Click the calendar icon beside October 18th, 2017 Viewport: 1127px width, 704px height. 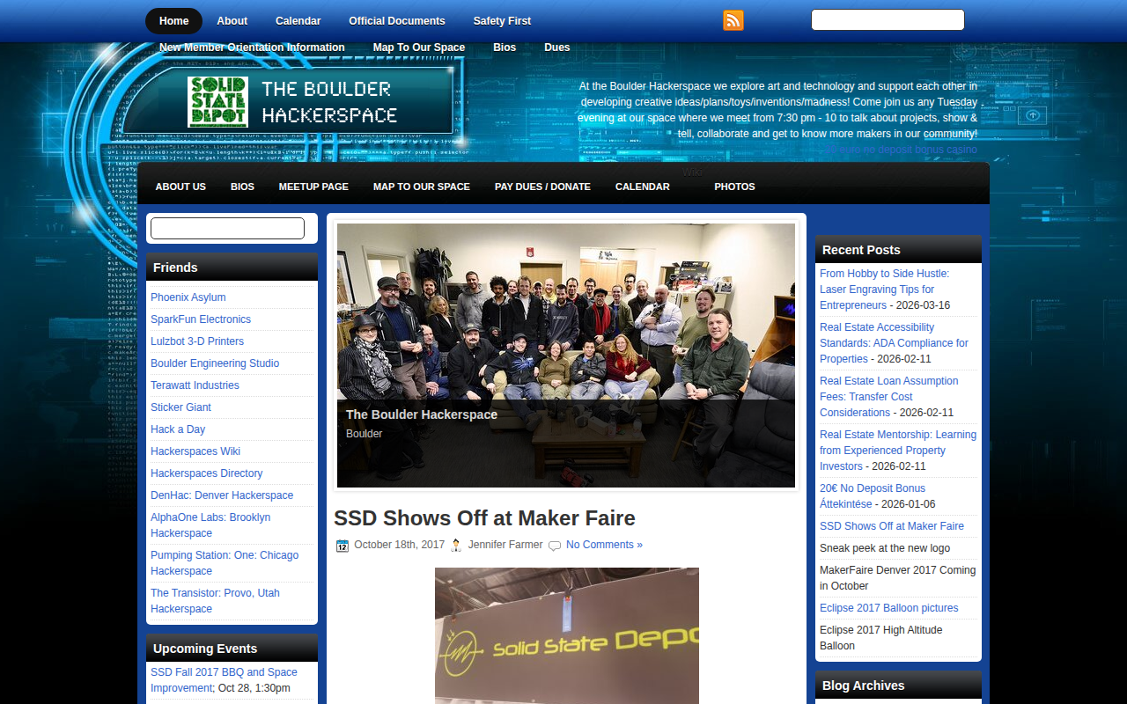tap(343, 546)
